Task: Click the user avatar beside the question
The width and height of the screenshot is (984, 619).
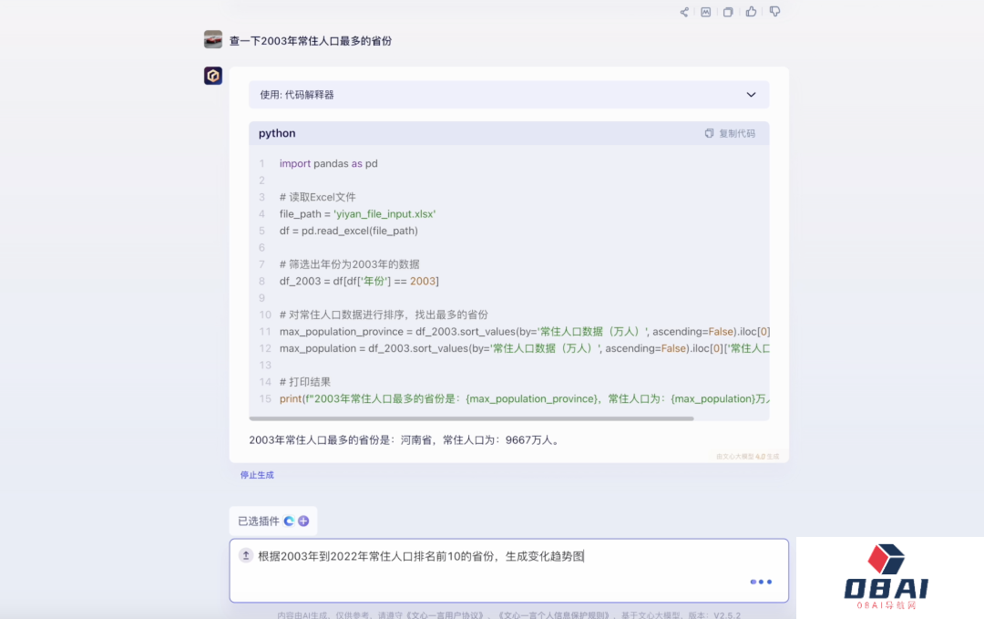Action: click(213, 40)
